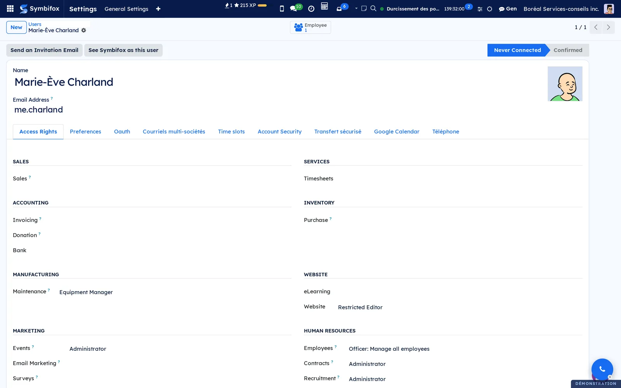Open the Website Restricted Editor selection
The width and height of the screenshot is (621, 388).
tap(360, 307)
